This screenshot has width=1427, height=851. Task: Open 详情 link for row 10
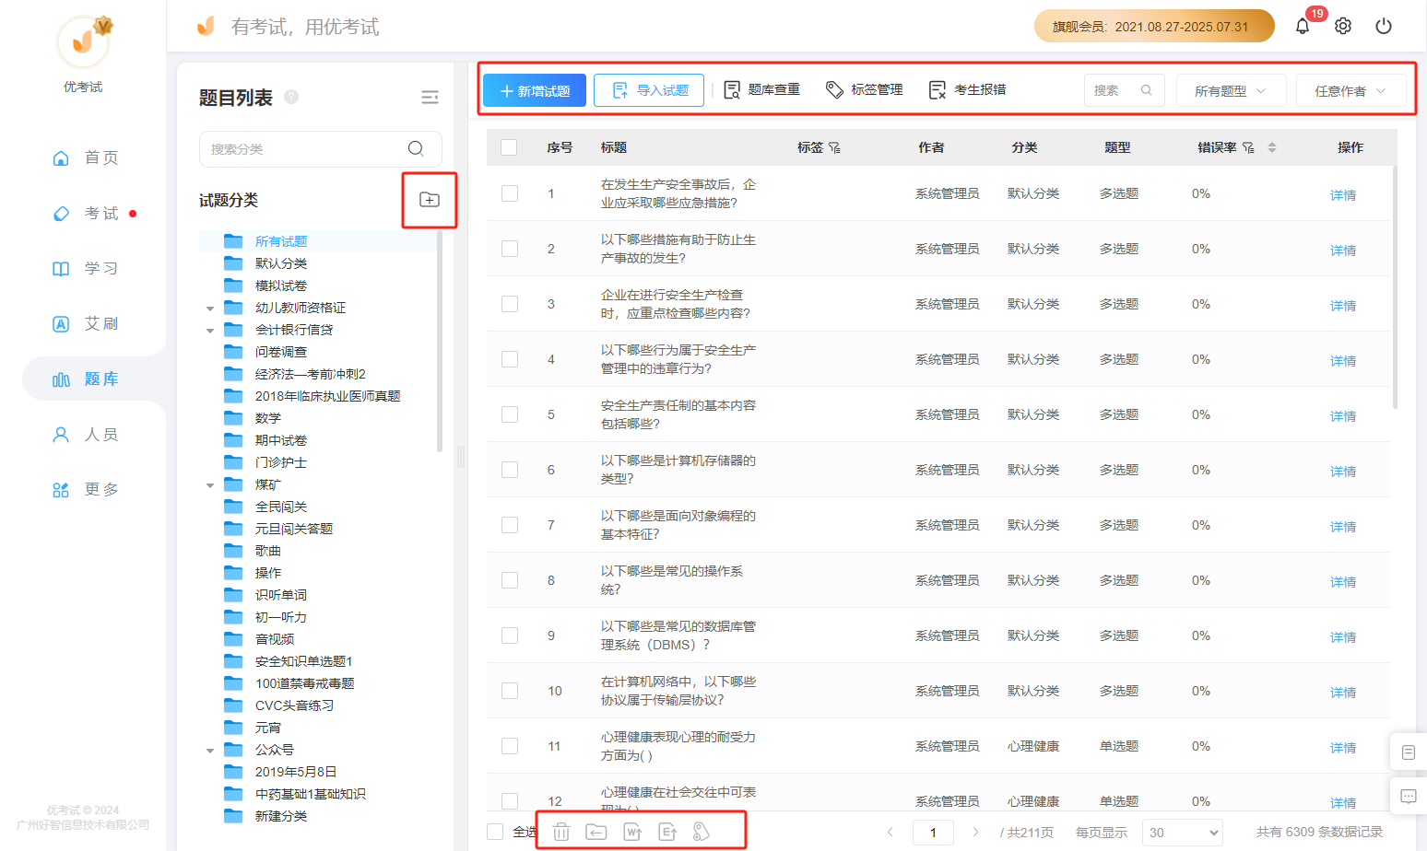click(x=1343, y=693)
